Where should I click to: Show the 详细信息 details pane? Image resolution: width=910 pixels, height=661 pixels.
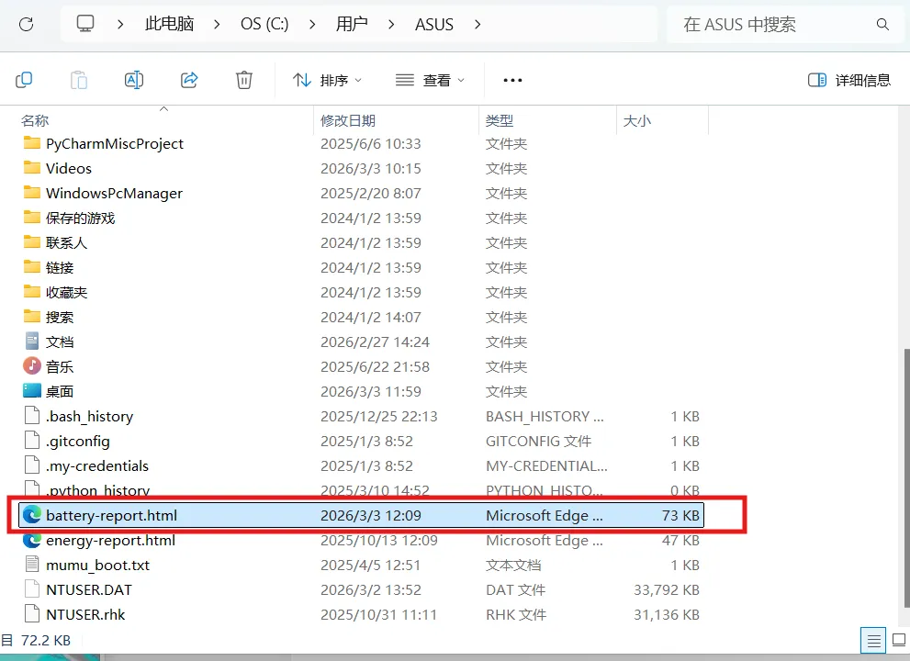click(x=849, y=80)
